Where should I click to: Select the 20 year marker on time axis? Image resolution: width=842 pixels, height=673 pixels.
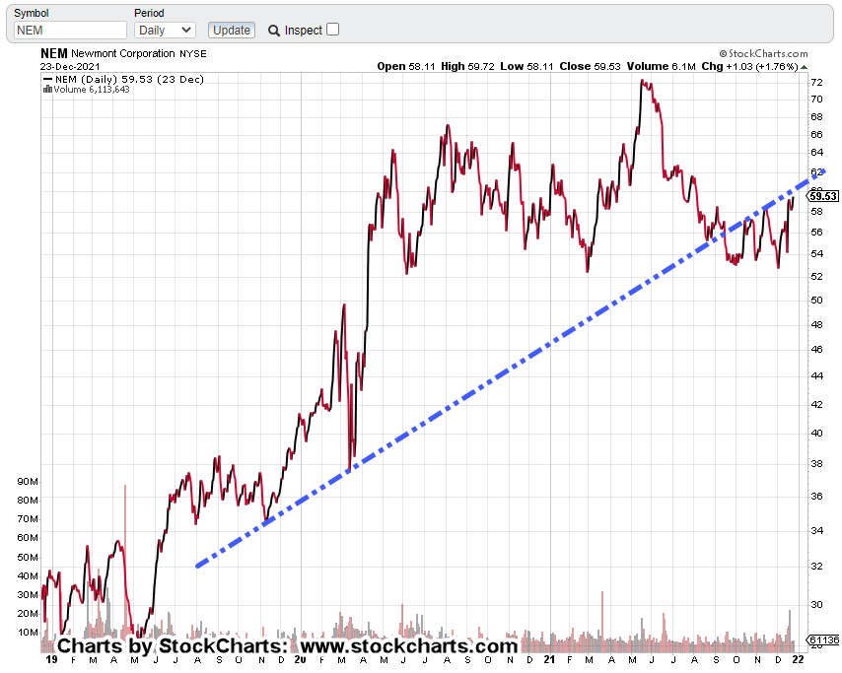[299, 660]
